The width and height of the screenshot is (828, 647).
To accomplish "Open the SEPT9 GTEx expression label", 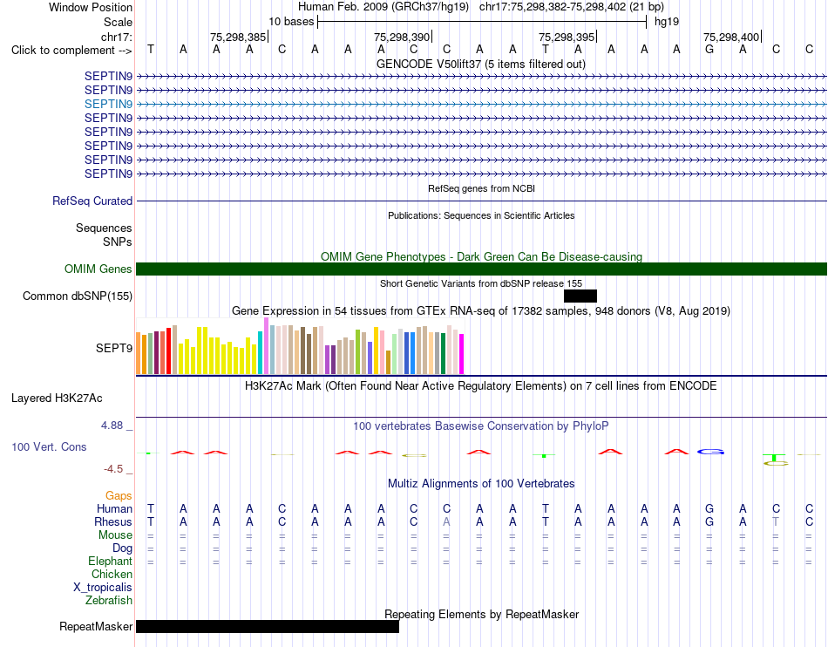I will click(x=114, y=348).
